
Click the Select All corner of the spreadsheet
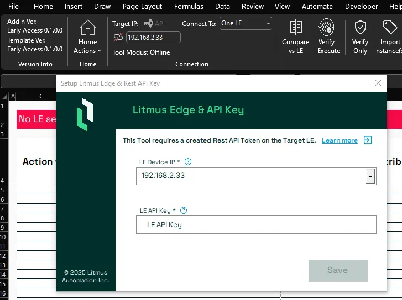pos(4,96)
